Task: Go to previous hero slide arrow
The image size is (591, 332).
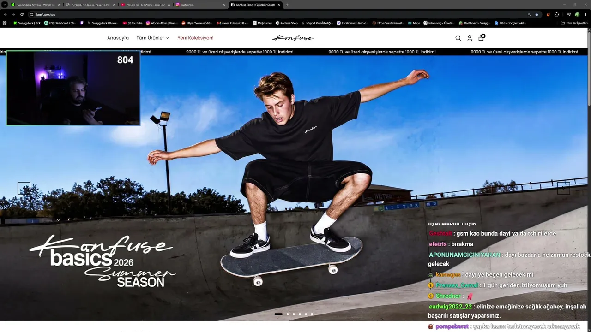Action: click(24, 188)
